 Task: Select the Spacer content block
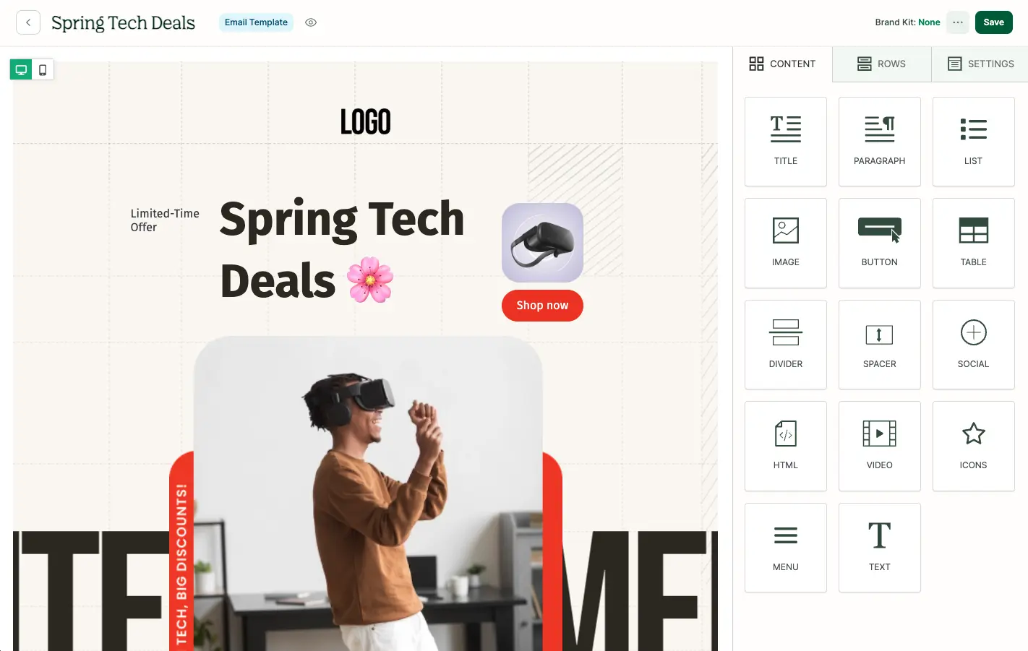click(x=880, y=345)
